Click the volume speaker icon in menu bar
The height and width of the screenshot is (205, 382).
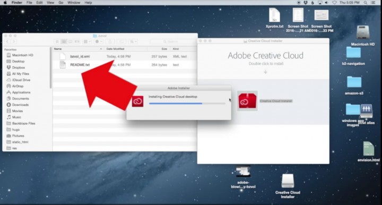pos(327,3)
